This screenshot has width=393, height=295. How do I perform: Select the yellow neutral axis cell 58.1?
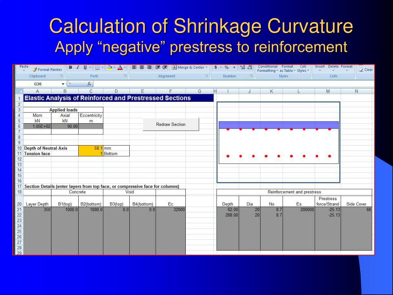point(91,148)
